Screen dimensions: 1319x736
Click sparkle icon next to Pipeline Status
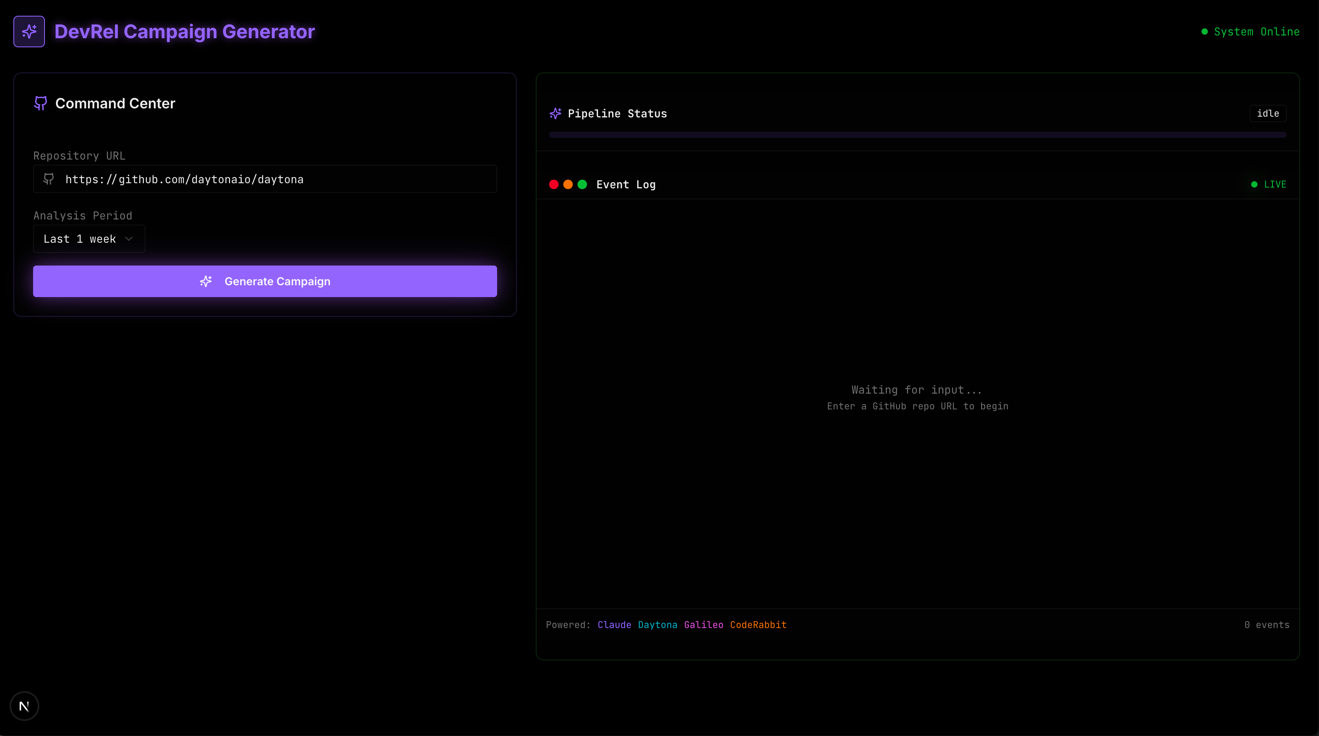[555, 113]
